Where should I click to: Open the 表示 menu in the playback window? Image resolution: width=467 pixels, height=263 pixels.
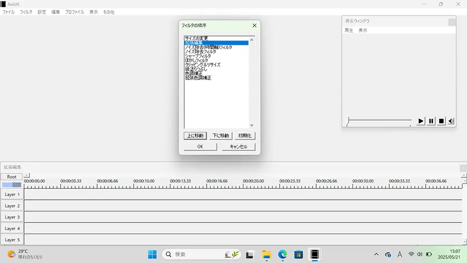coord(363,30)
